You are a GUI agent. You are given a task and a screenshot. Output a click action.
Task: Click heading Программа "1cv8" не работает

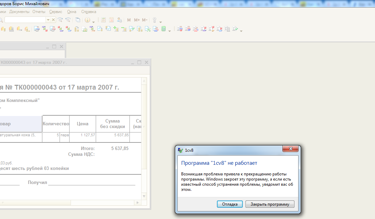coord(219,163)
